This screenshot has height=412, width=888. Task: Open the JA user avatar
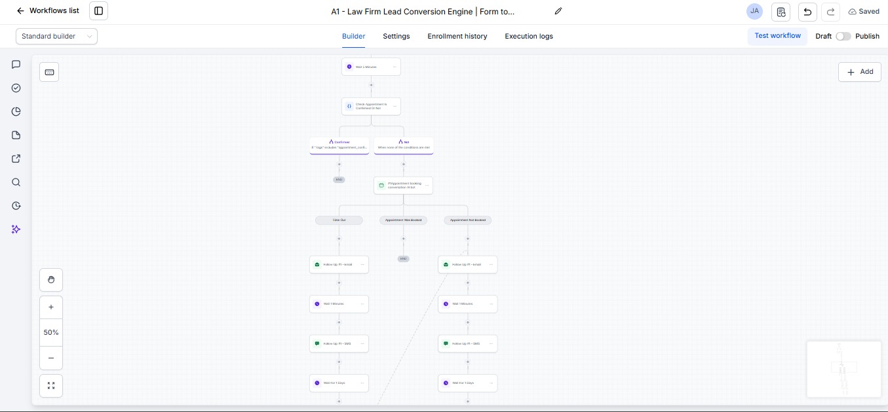755,11
